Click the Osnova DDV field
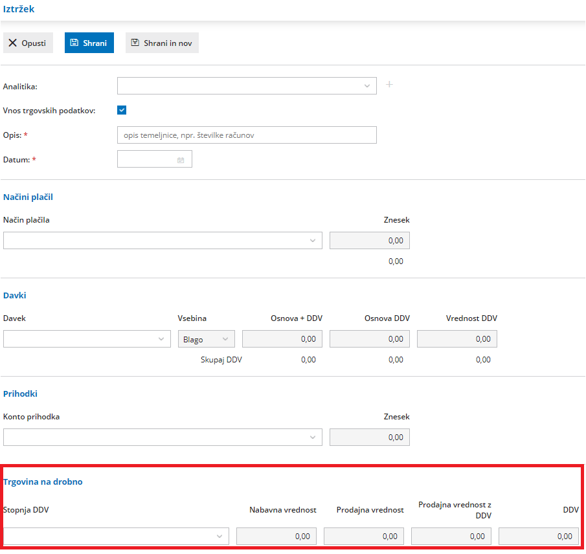 (369, 339)
